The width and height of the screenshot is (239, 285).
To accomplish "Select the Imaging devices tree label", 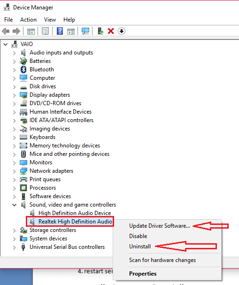I will pyautogui.click(x=50, y=129).
